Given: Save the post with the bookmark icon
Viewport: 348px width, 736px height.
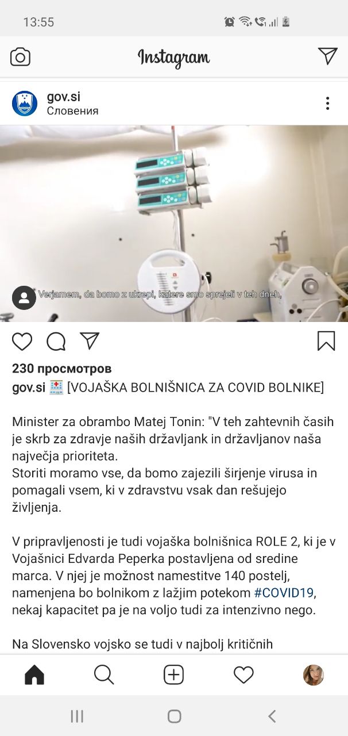Looking at the screenshot, I should coord(326,340).
